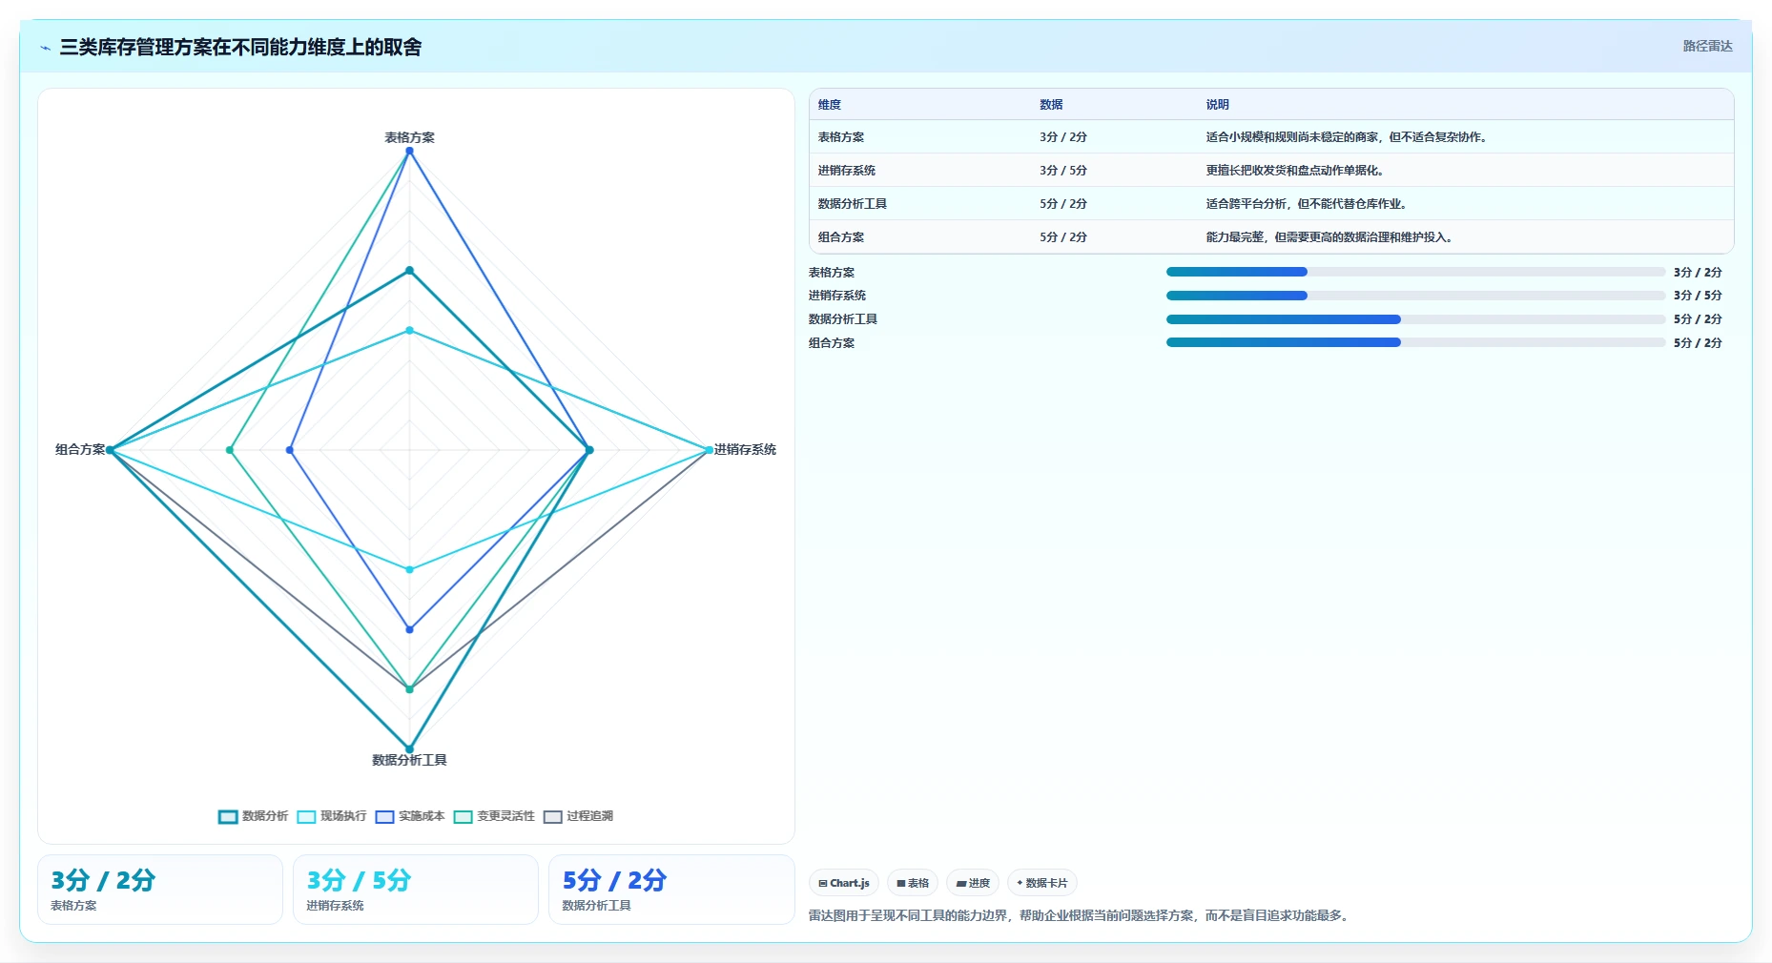Toggle the 现场执行 legend series

tap(331, 816)
